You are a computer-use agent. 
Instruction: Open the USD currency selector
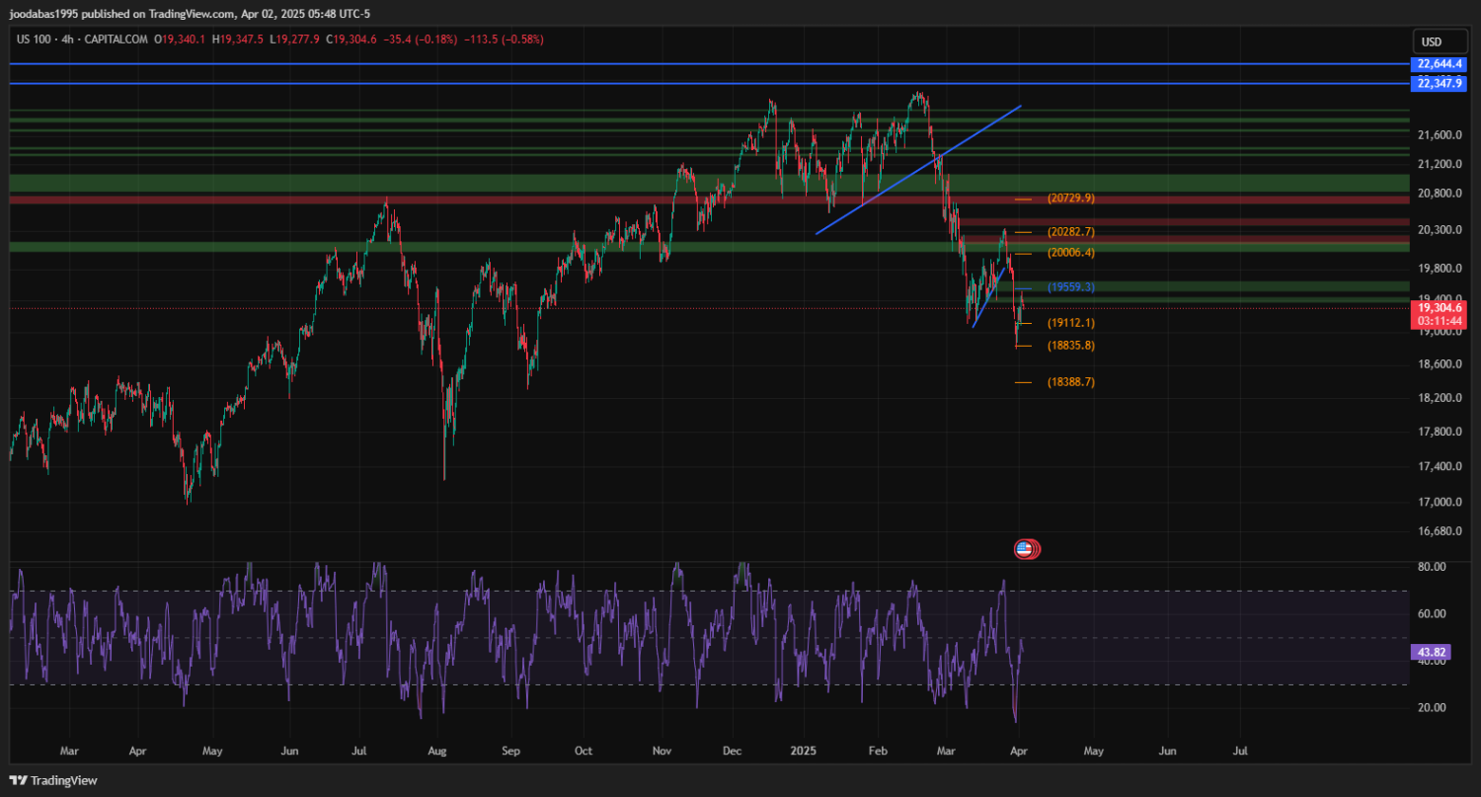click(x=1430, y=41)
